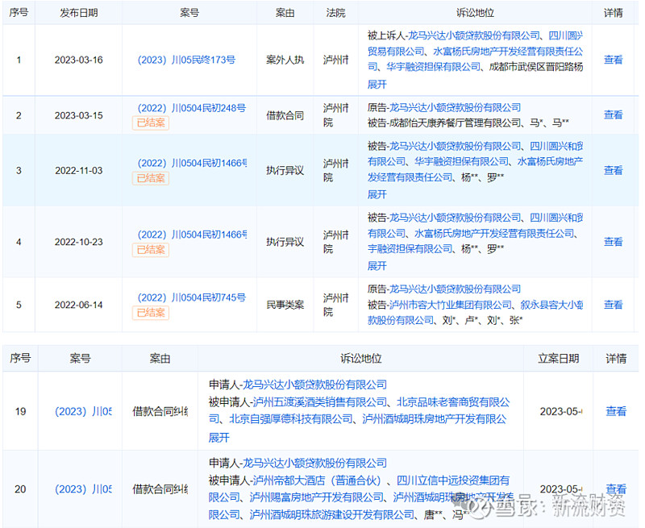Open 龙马兴达小额贷款股份有限公司 link in the 被上诉人 row
This screenshot has width=645, height=528.
pos(473,35)
